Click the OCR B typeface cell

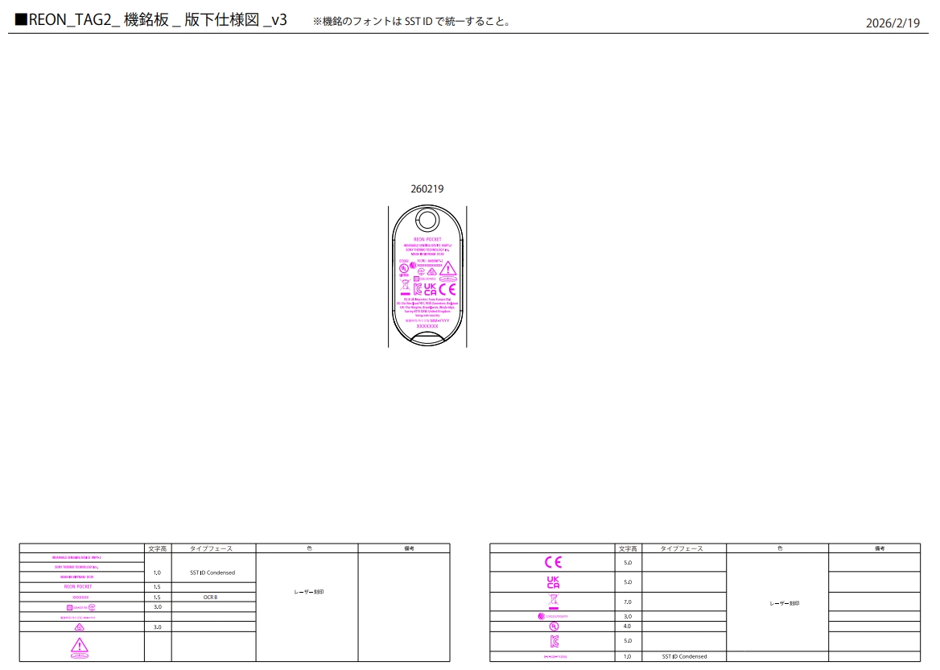pos(212,598)
